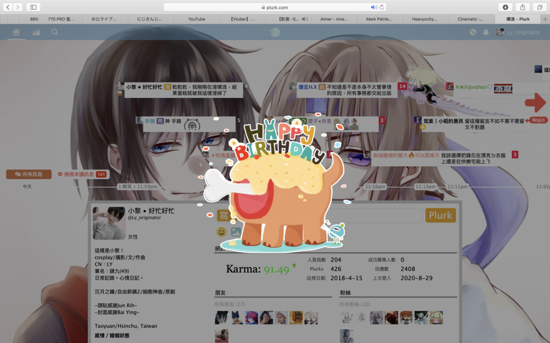Open the Plurk coin bone icon
The height and width of the screenshot is (343, 550).
click(473, 32)
